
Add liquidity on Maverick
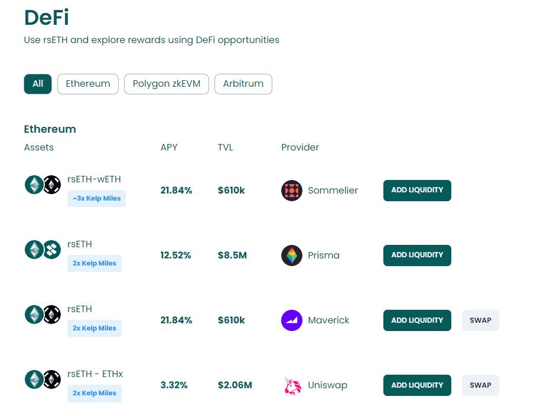[x=417, y=320]
